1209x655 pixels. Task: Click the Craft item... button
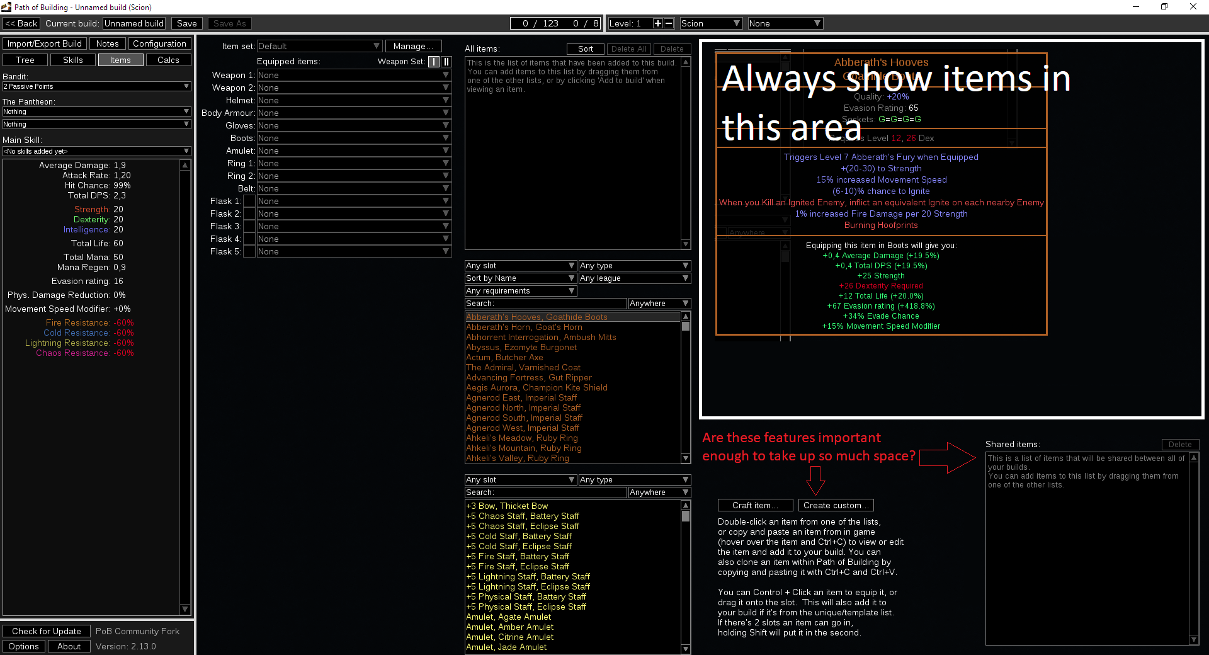pos(756,505)
